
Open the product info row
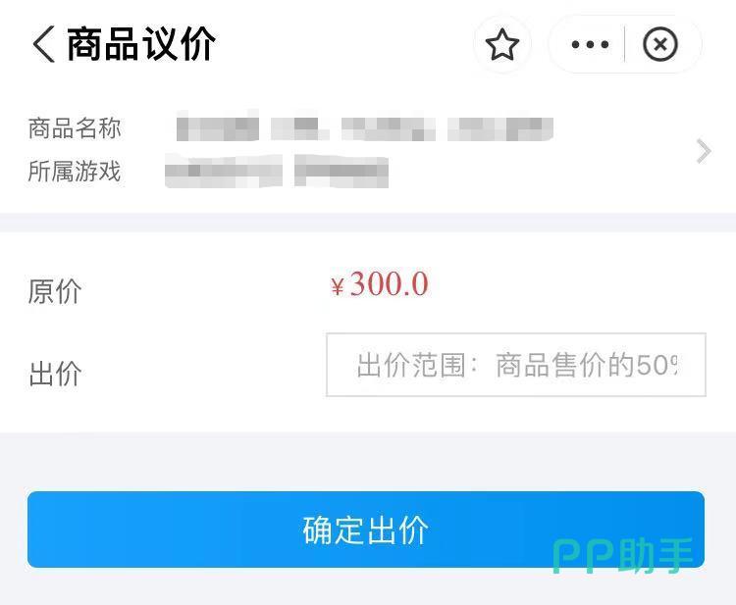pyautogui.click(x=368, y=150)
